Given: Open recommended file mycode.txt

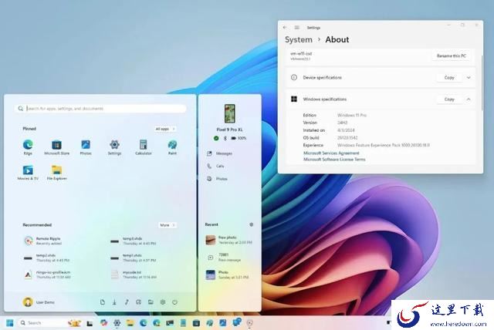Looking at the screenshot, I should coord(134,274).
